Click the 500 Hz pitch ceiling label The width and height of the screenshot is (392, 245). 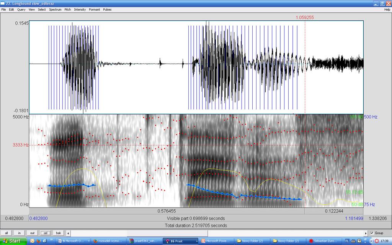click(371, 117)
